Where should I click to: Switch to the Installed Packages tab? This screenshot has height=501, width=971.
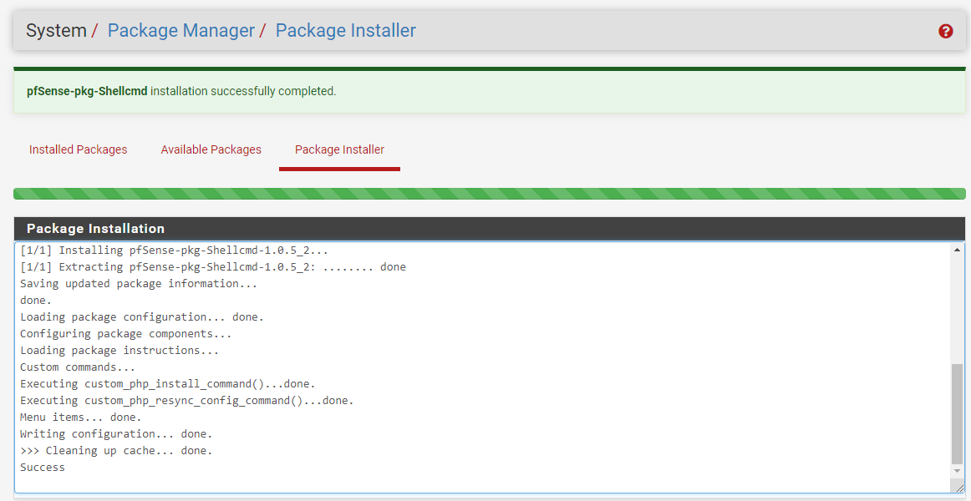click(x=78, y=149)
